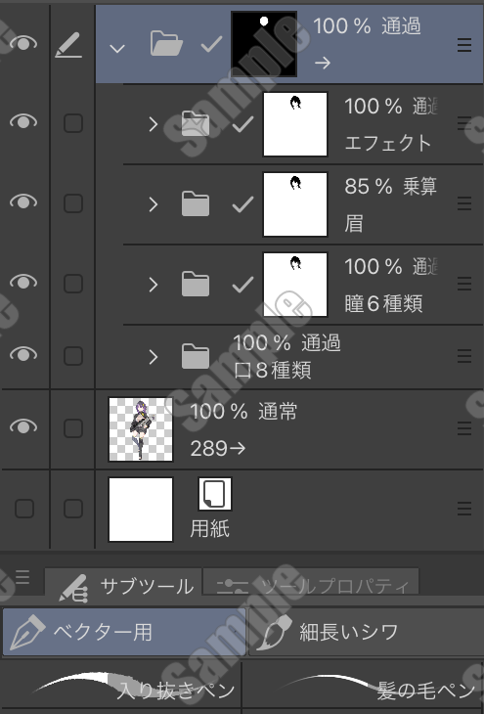The image size is (484, 714).
Task: Toggle visibility of the 眉 folder
Action: tap(23, 201)
